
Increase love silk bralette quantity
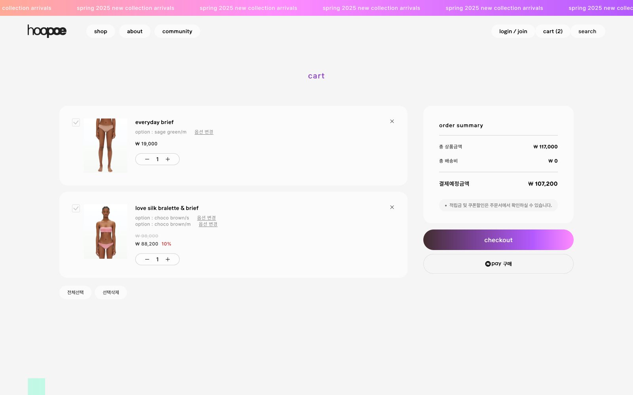point(168,260)
